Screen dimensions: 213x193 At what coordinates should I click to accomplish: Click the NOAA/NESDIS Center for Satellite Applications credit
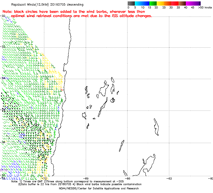click(x=99, y=189)
